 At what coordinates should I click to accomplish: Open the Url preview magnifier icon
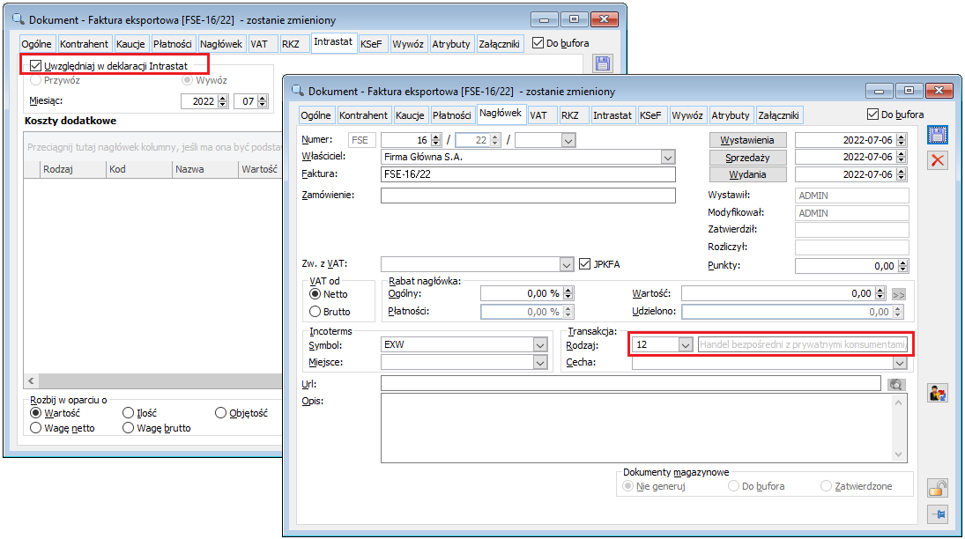click(896, 385)
